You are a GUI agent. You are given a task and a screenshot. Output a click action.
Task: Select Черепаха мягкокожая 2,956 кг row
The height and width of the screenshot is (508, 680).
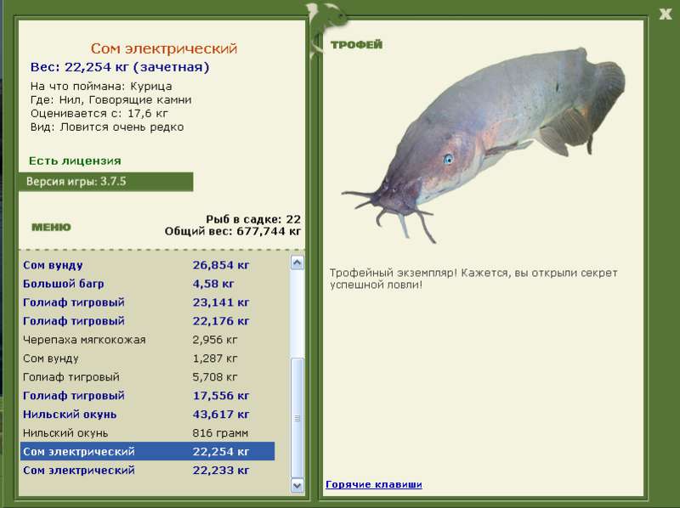coord(147,340)
